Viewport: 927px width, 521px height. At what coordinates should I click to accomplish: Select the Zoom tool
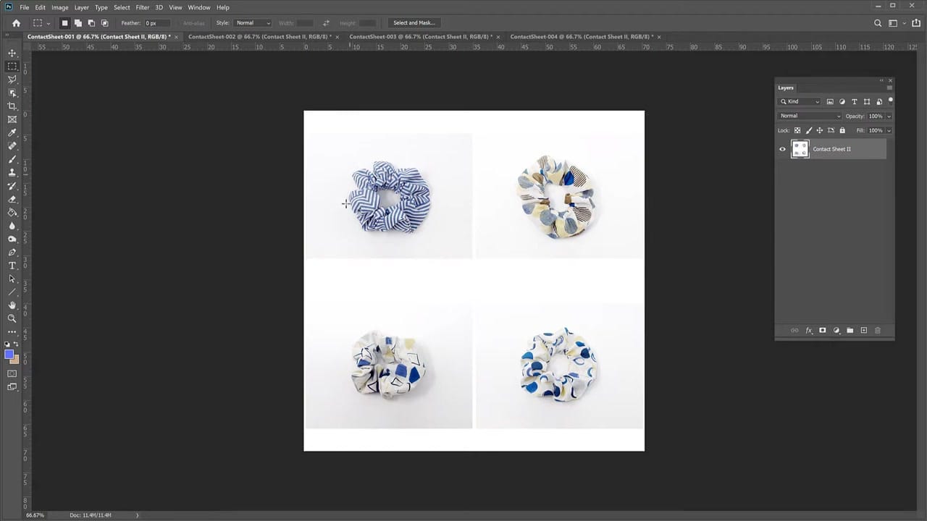click(x=12, y=318)
